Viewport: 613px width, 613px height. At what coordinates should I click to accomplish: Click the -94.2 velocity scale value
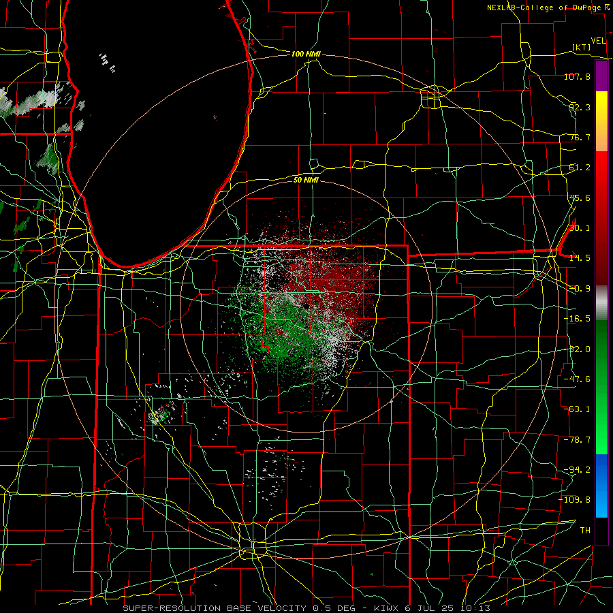tap(577, 470)
